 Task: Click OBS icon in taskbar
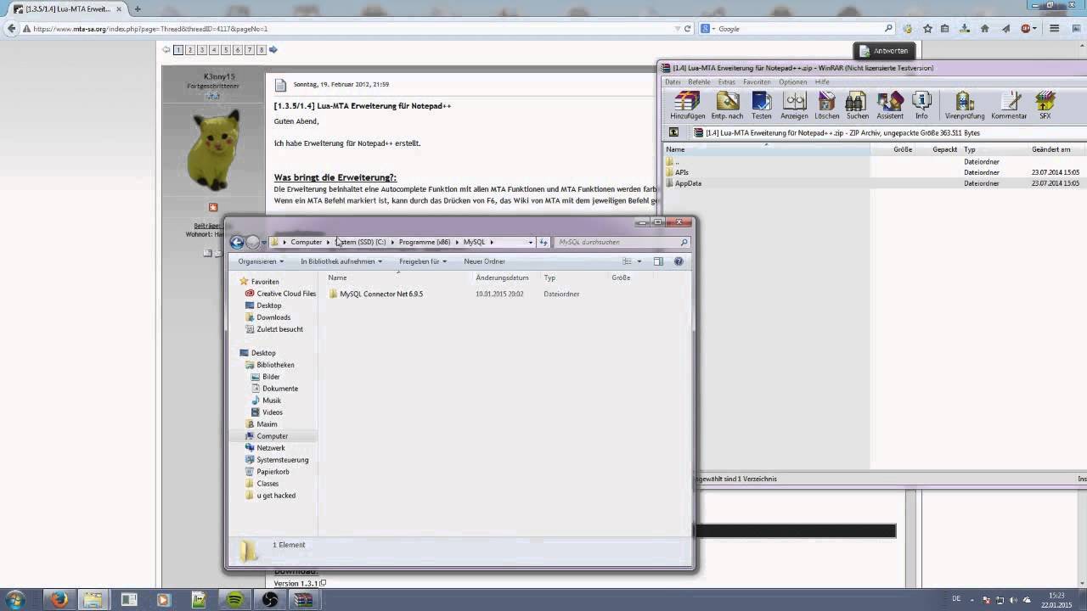269,600
